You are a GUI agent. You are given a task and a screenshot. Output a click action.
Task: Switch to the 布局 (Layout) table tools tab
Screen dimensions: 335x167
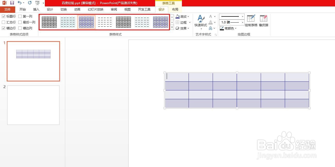(175, 10)
